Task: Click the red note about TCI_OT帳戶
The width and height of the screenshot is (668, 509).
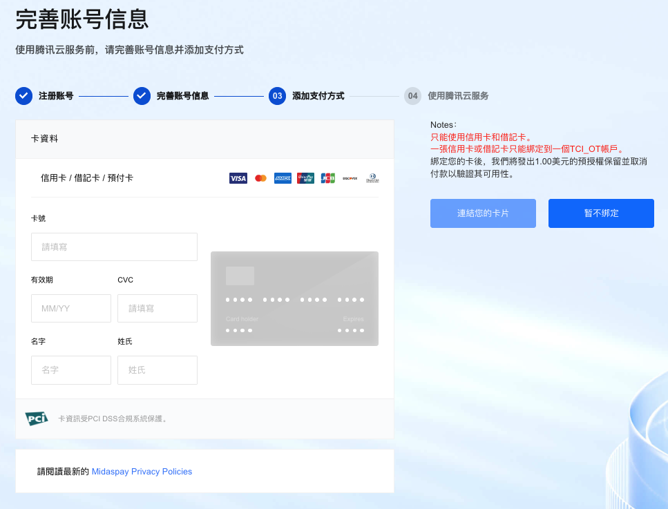Action: tap(527, 149)
